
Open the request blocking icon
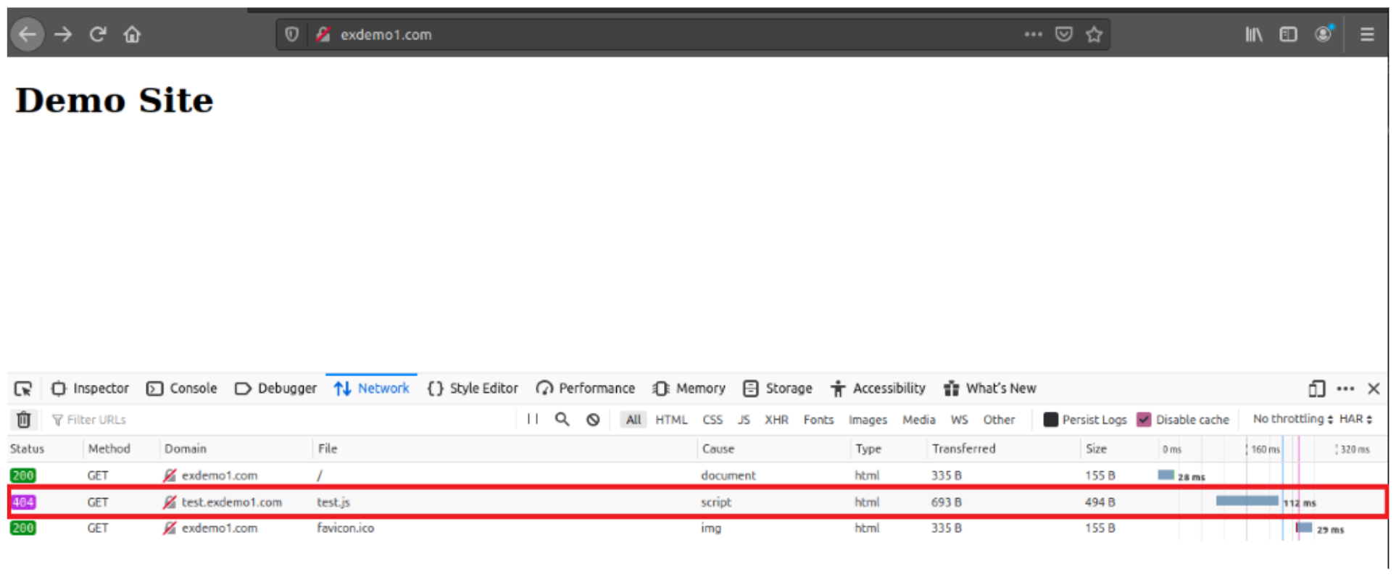593,420
